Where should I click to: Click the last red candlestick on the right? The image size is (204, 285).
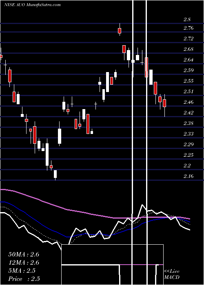(x=164, y=103)
